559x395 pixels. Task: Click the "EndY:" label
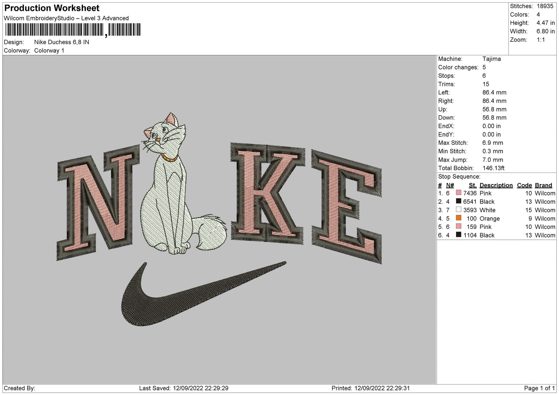446,135
